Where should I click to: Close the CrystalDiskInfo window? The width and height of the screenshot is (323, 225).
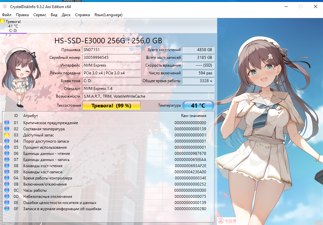point(315,6)
